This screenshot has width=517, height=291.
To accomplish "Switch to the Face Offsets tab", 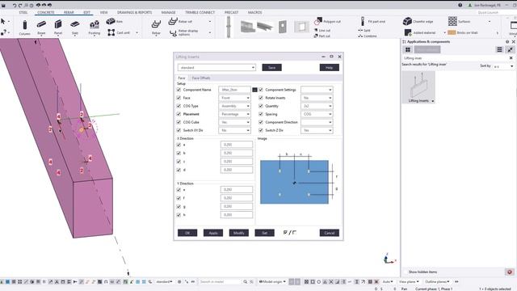I will click(x=201, y=78).
